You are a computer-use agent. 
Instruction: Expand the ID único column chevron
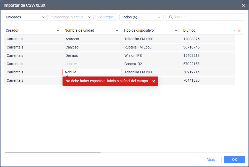234,31
